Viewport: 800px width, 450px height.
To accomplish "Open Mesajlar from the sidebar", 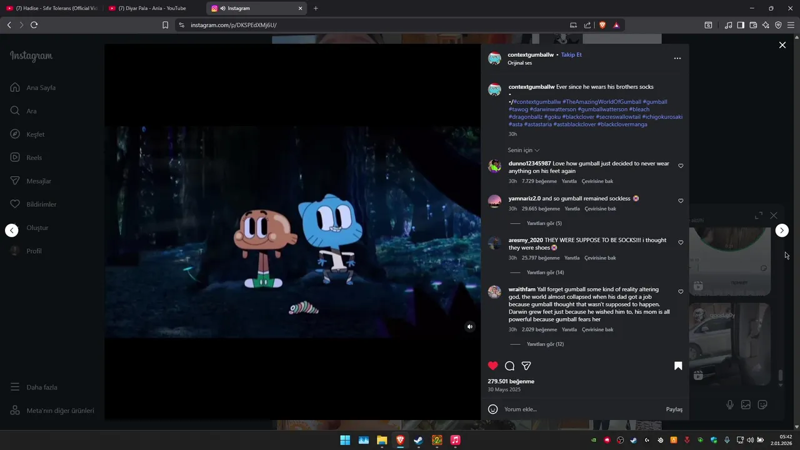I will click(x=31, y=181).
